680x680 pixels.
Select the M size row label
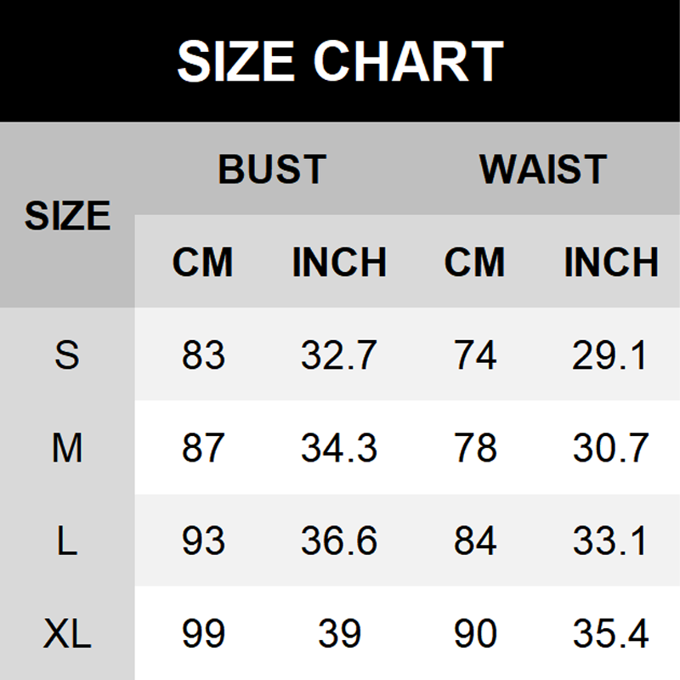pos(67,448)
